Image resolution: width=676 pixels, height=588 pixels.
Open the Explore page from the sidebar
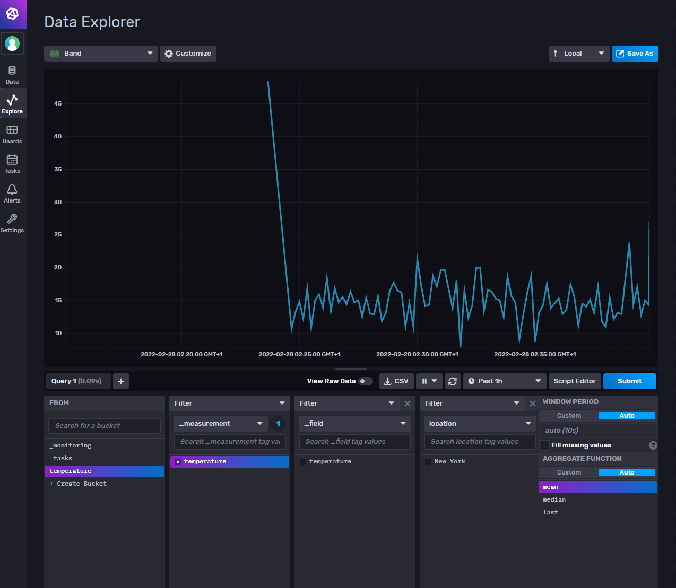coord(12,103)
